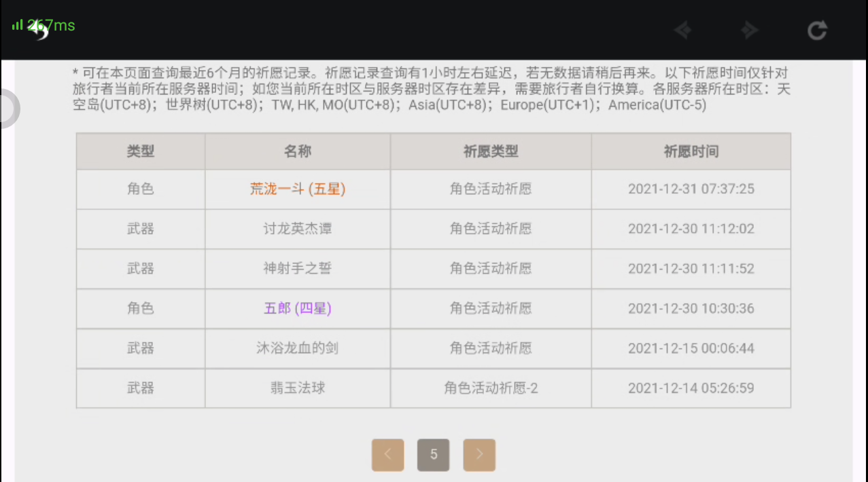Click the 祈愿时间 column header
The height and width of the screenshot is (482, 868).
[691, 151]
